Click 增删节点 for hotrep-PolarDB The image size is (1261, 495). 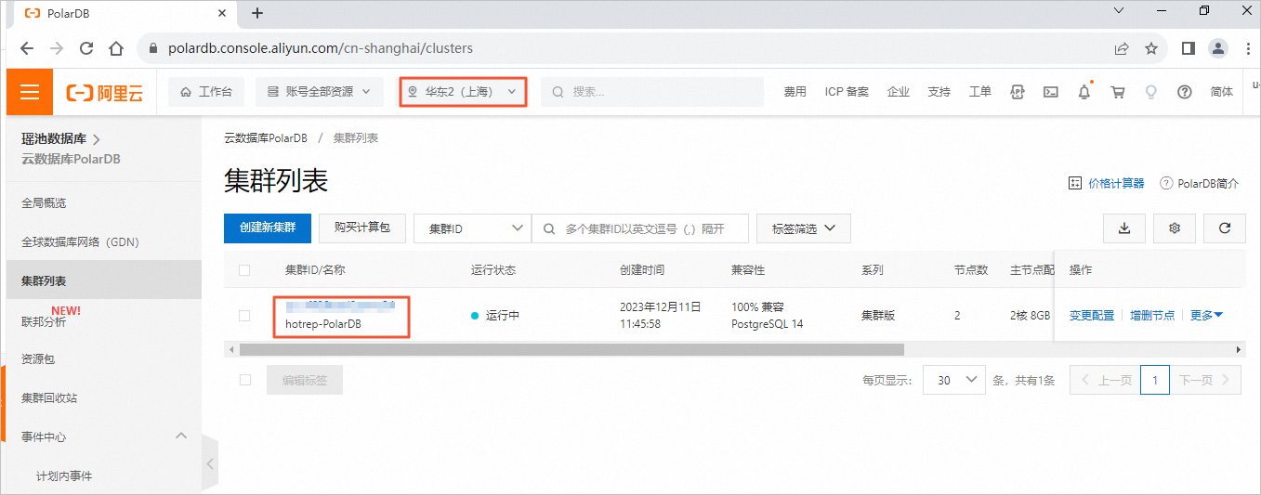tap(1152, 316)
